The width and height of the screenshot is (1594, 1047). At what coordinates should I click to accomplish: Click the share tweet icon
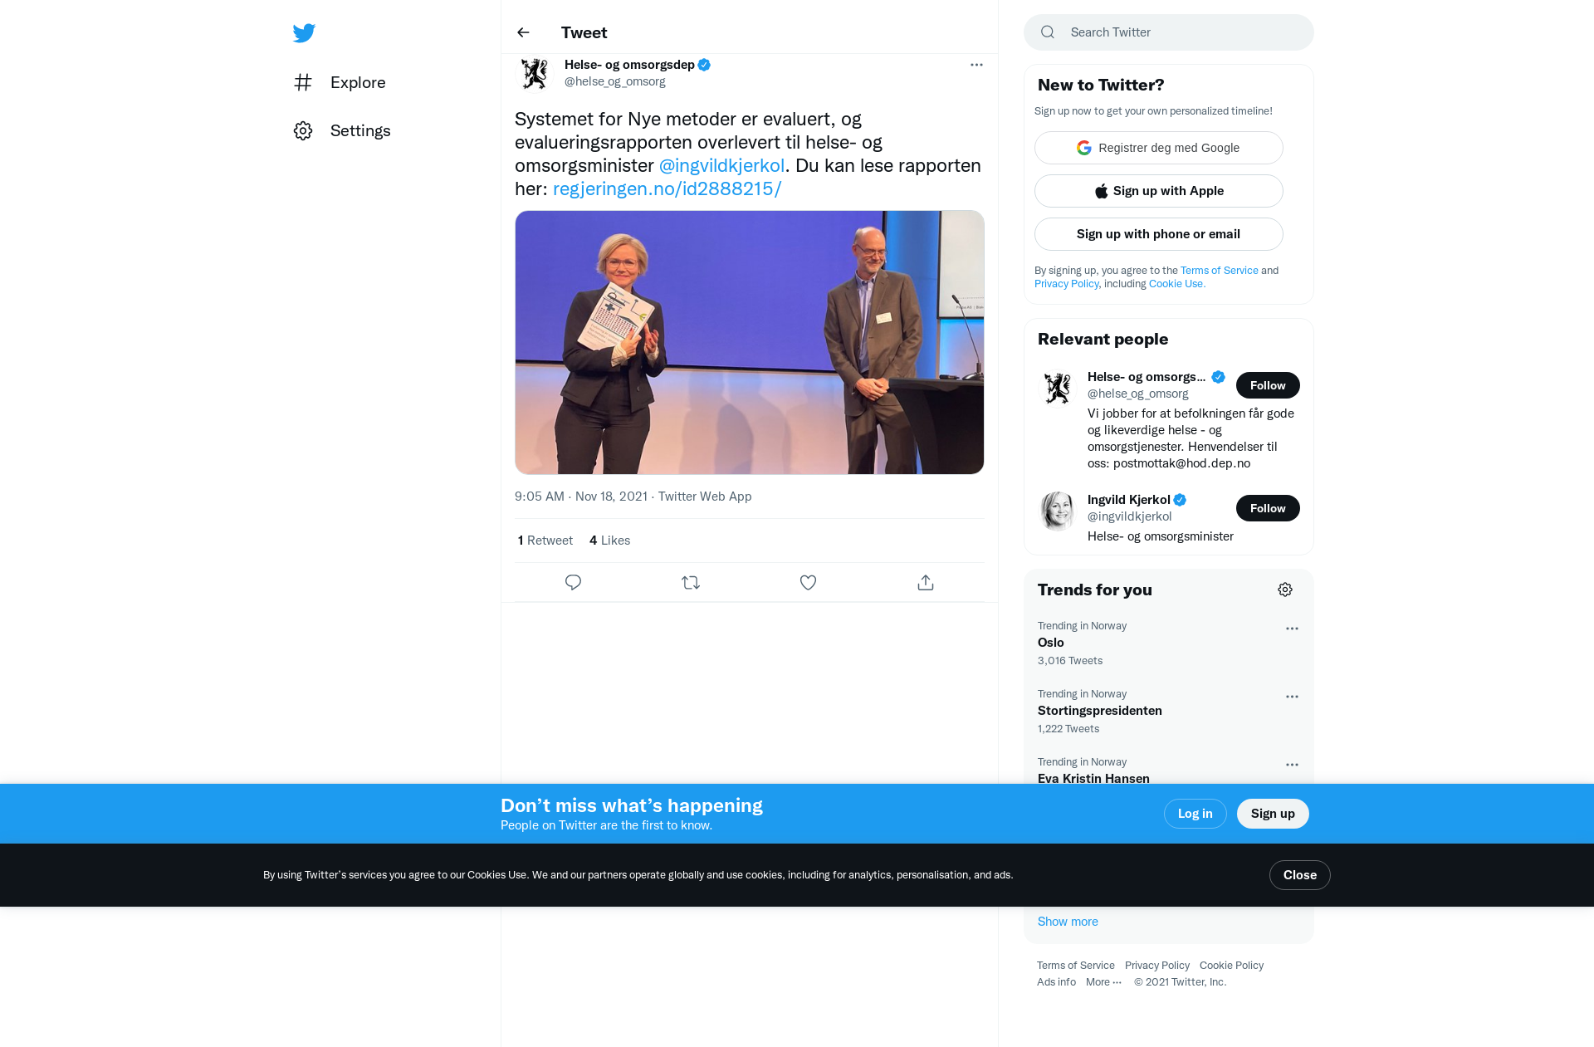click(x=926, y=583)
